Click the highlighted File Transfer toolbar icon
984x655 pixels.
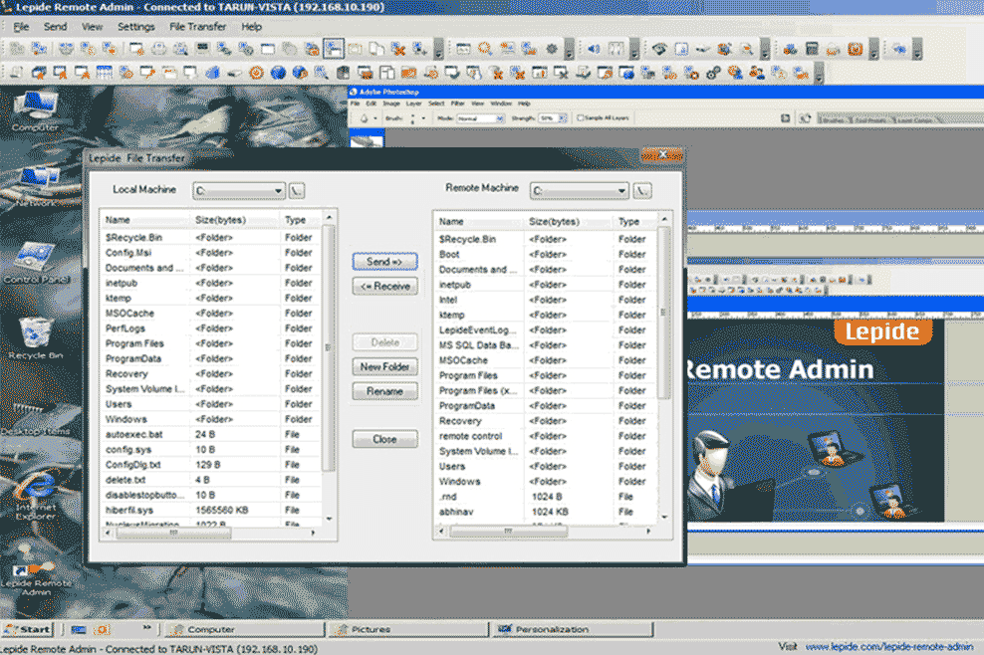(x=334, y=49)
